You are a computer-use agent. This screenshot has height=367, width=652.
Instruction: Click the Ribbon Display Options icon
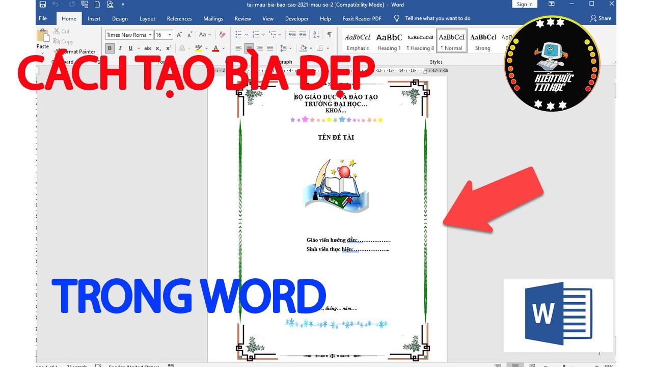pos(552,4)
